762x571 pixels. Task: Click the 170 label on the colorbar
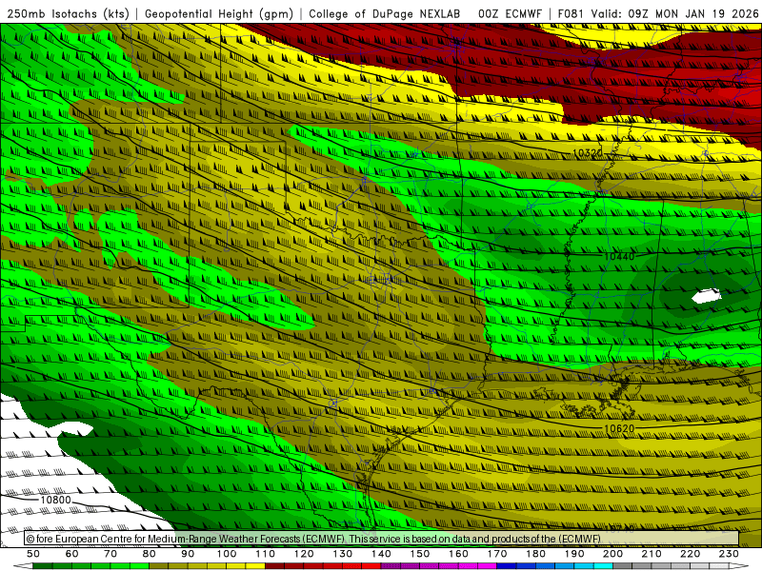click(x=496, y=554)
